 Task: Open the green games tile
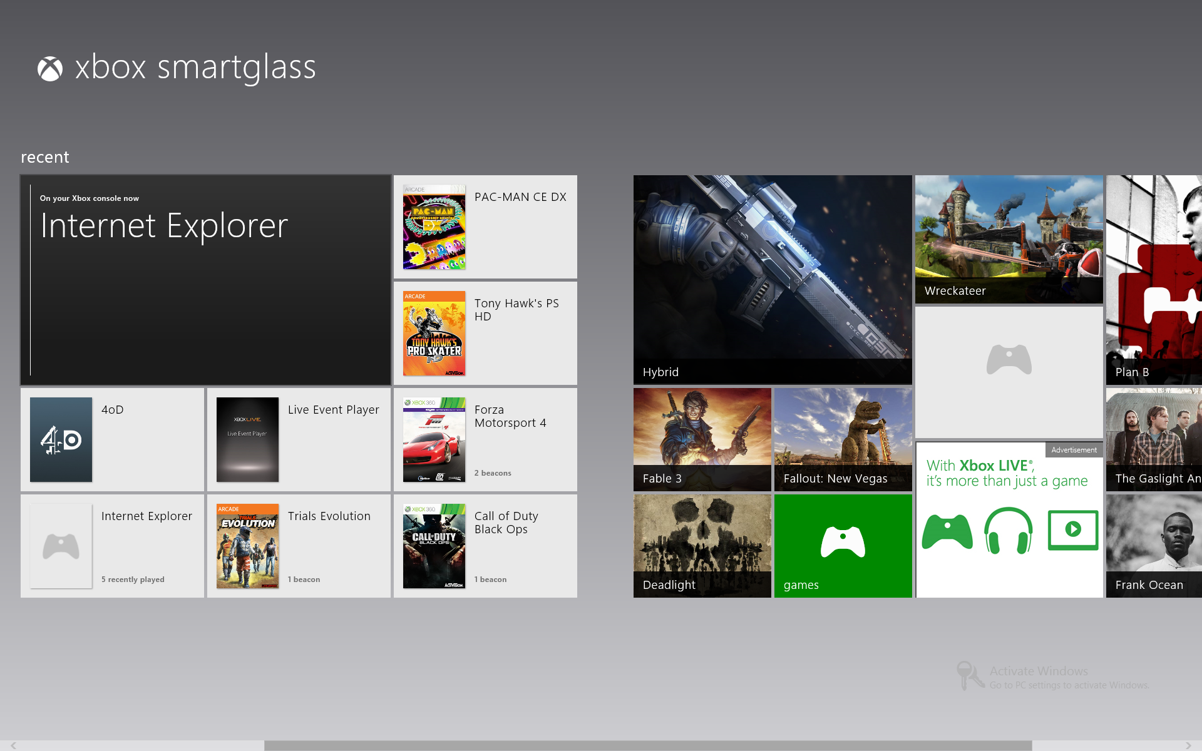click(843, 546)
